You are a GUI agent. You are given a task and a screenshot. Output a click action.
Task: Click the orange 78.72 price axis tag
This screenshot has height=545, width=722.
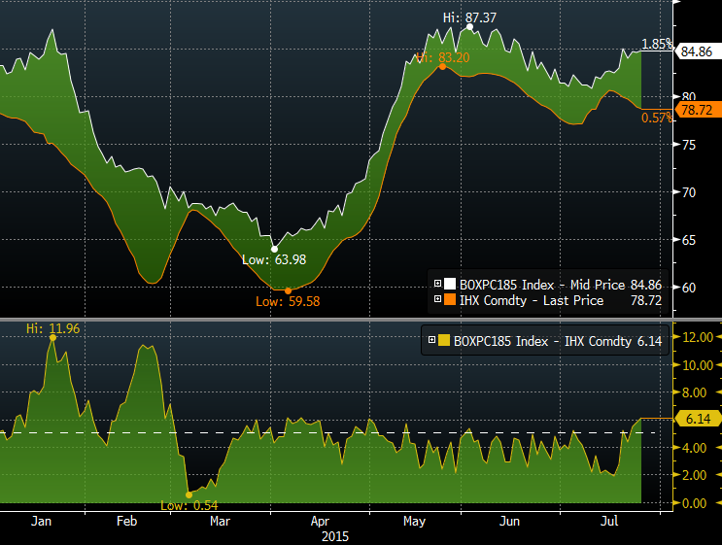[x=698, y=111]
